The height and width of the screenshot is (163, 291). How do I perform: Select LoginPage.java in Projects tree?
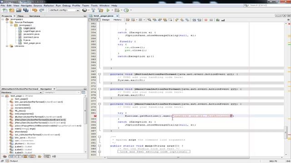point(32,31)
